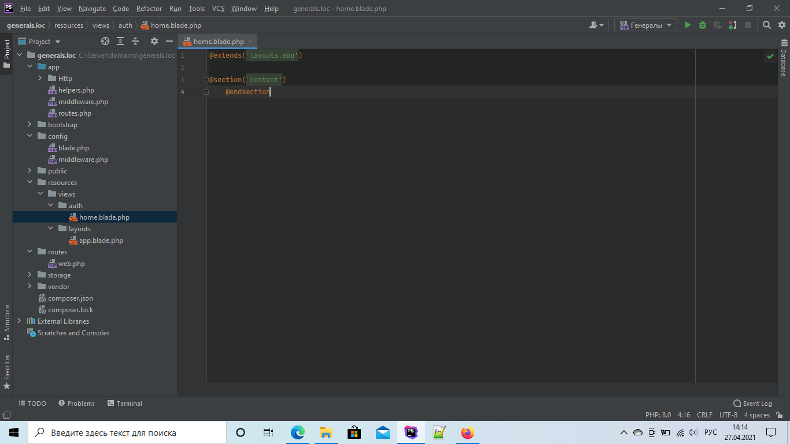Hide the Project tool window
Viewport: 790px width, 444px height.
click(169, 41)
